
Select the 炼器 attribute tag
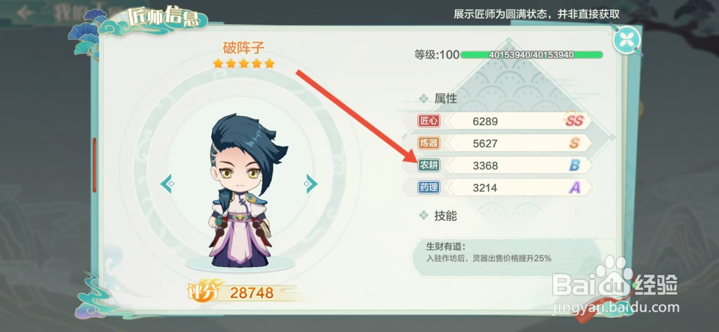click(429, 143)
